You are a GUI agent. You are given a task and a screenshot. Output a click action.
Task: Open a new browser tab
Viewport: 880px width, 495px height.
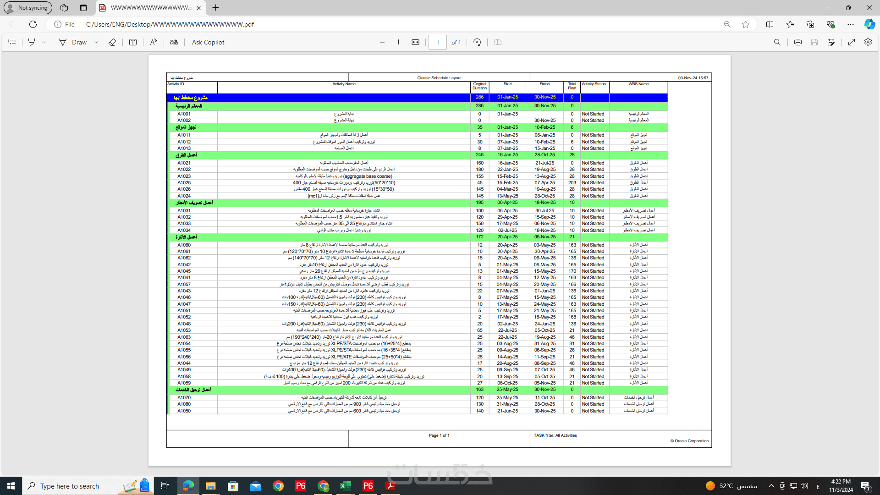click(x=216, y=8)
